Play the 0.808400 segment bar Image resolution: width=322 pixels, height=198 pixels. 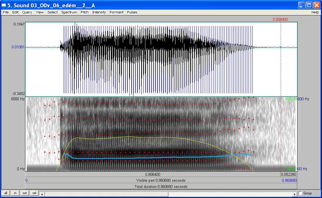tap(153, 174)
